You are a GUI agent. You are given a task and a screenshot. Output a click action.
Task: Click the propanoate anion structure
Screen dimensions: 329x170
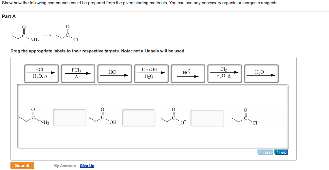[x=173, y=116]
